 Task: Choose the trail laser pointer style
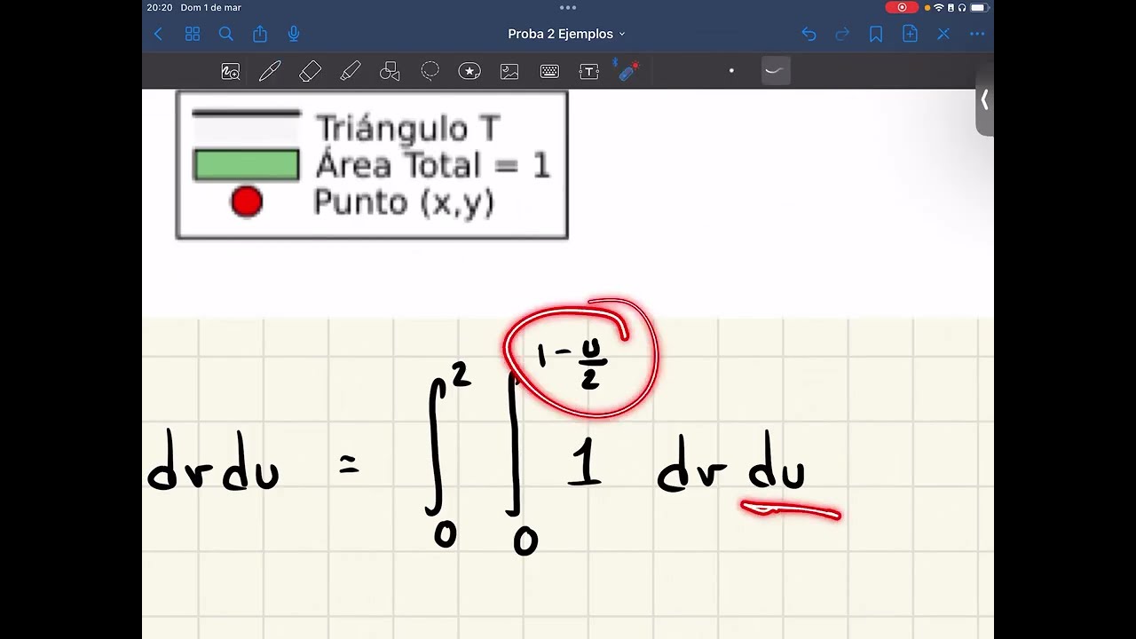776,71
